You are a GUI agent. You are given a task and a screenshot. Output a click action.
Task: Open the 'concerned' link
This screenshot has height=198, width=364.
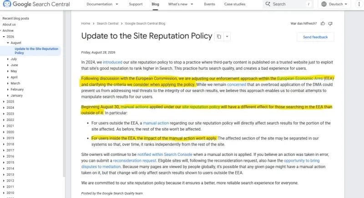pos(237,85)
